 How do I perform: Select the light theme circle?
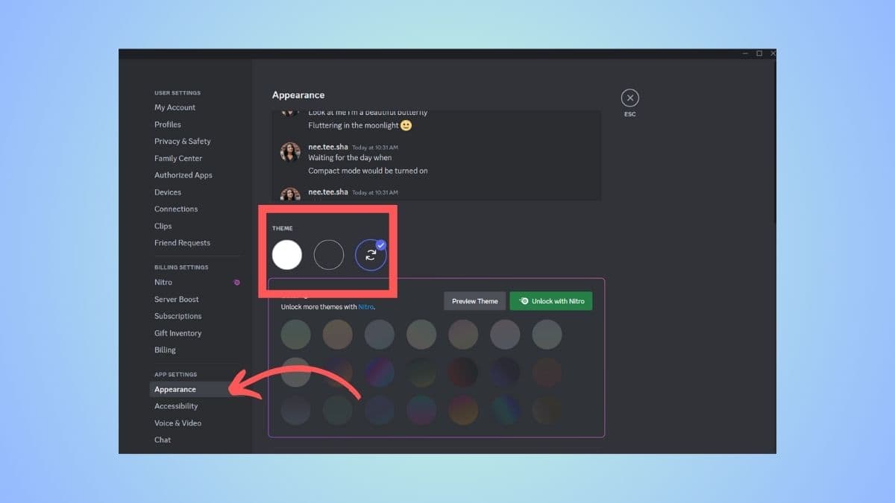[287, 255]
